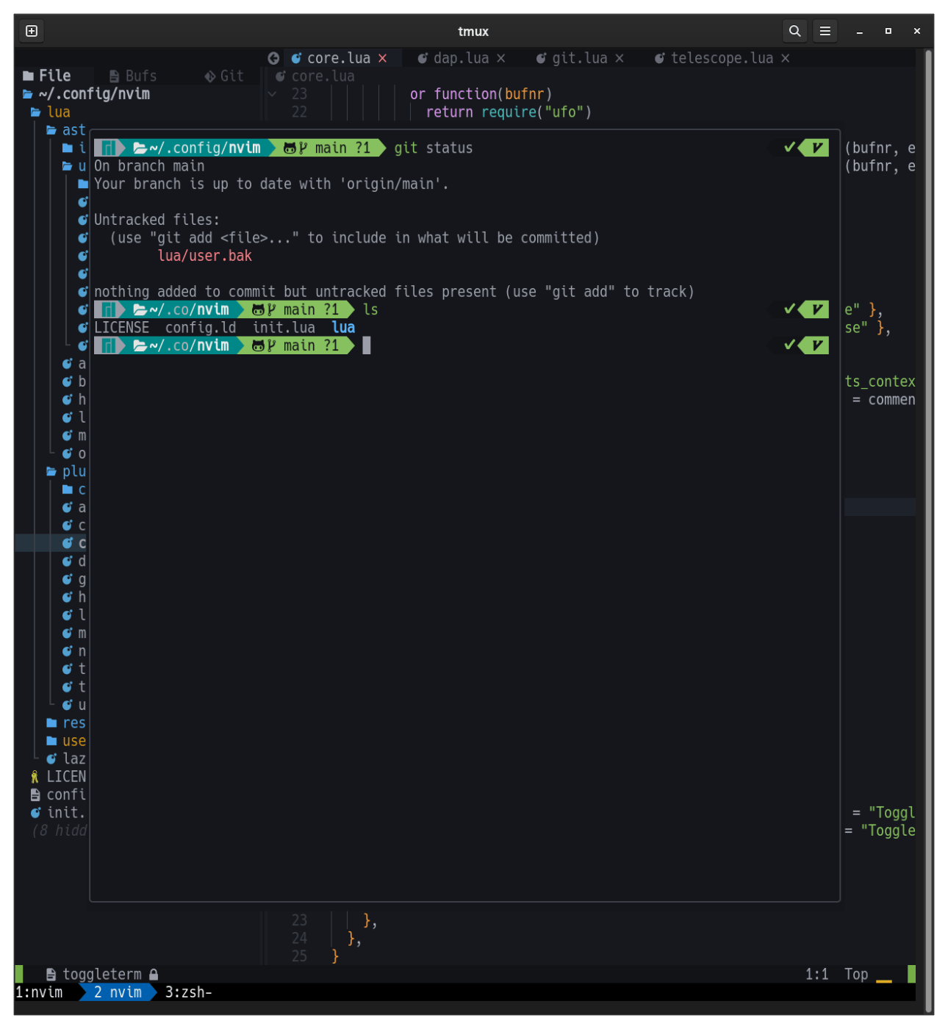Close the telescope.lua tab
Image resolution: width=948 pixels, height=1029 pixels.
pos(786,58)
